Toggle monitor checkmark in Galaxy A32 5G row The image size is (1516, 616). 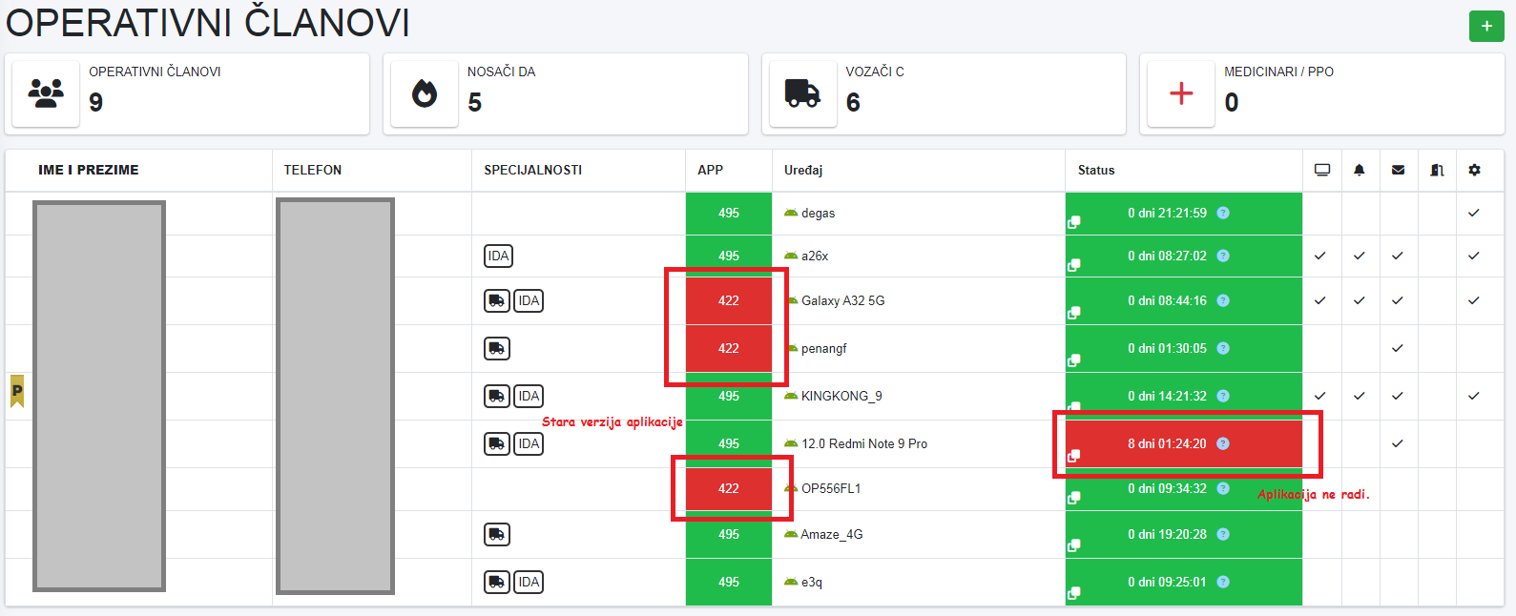[x=1320, y=300]
